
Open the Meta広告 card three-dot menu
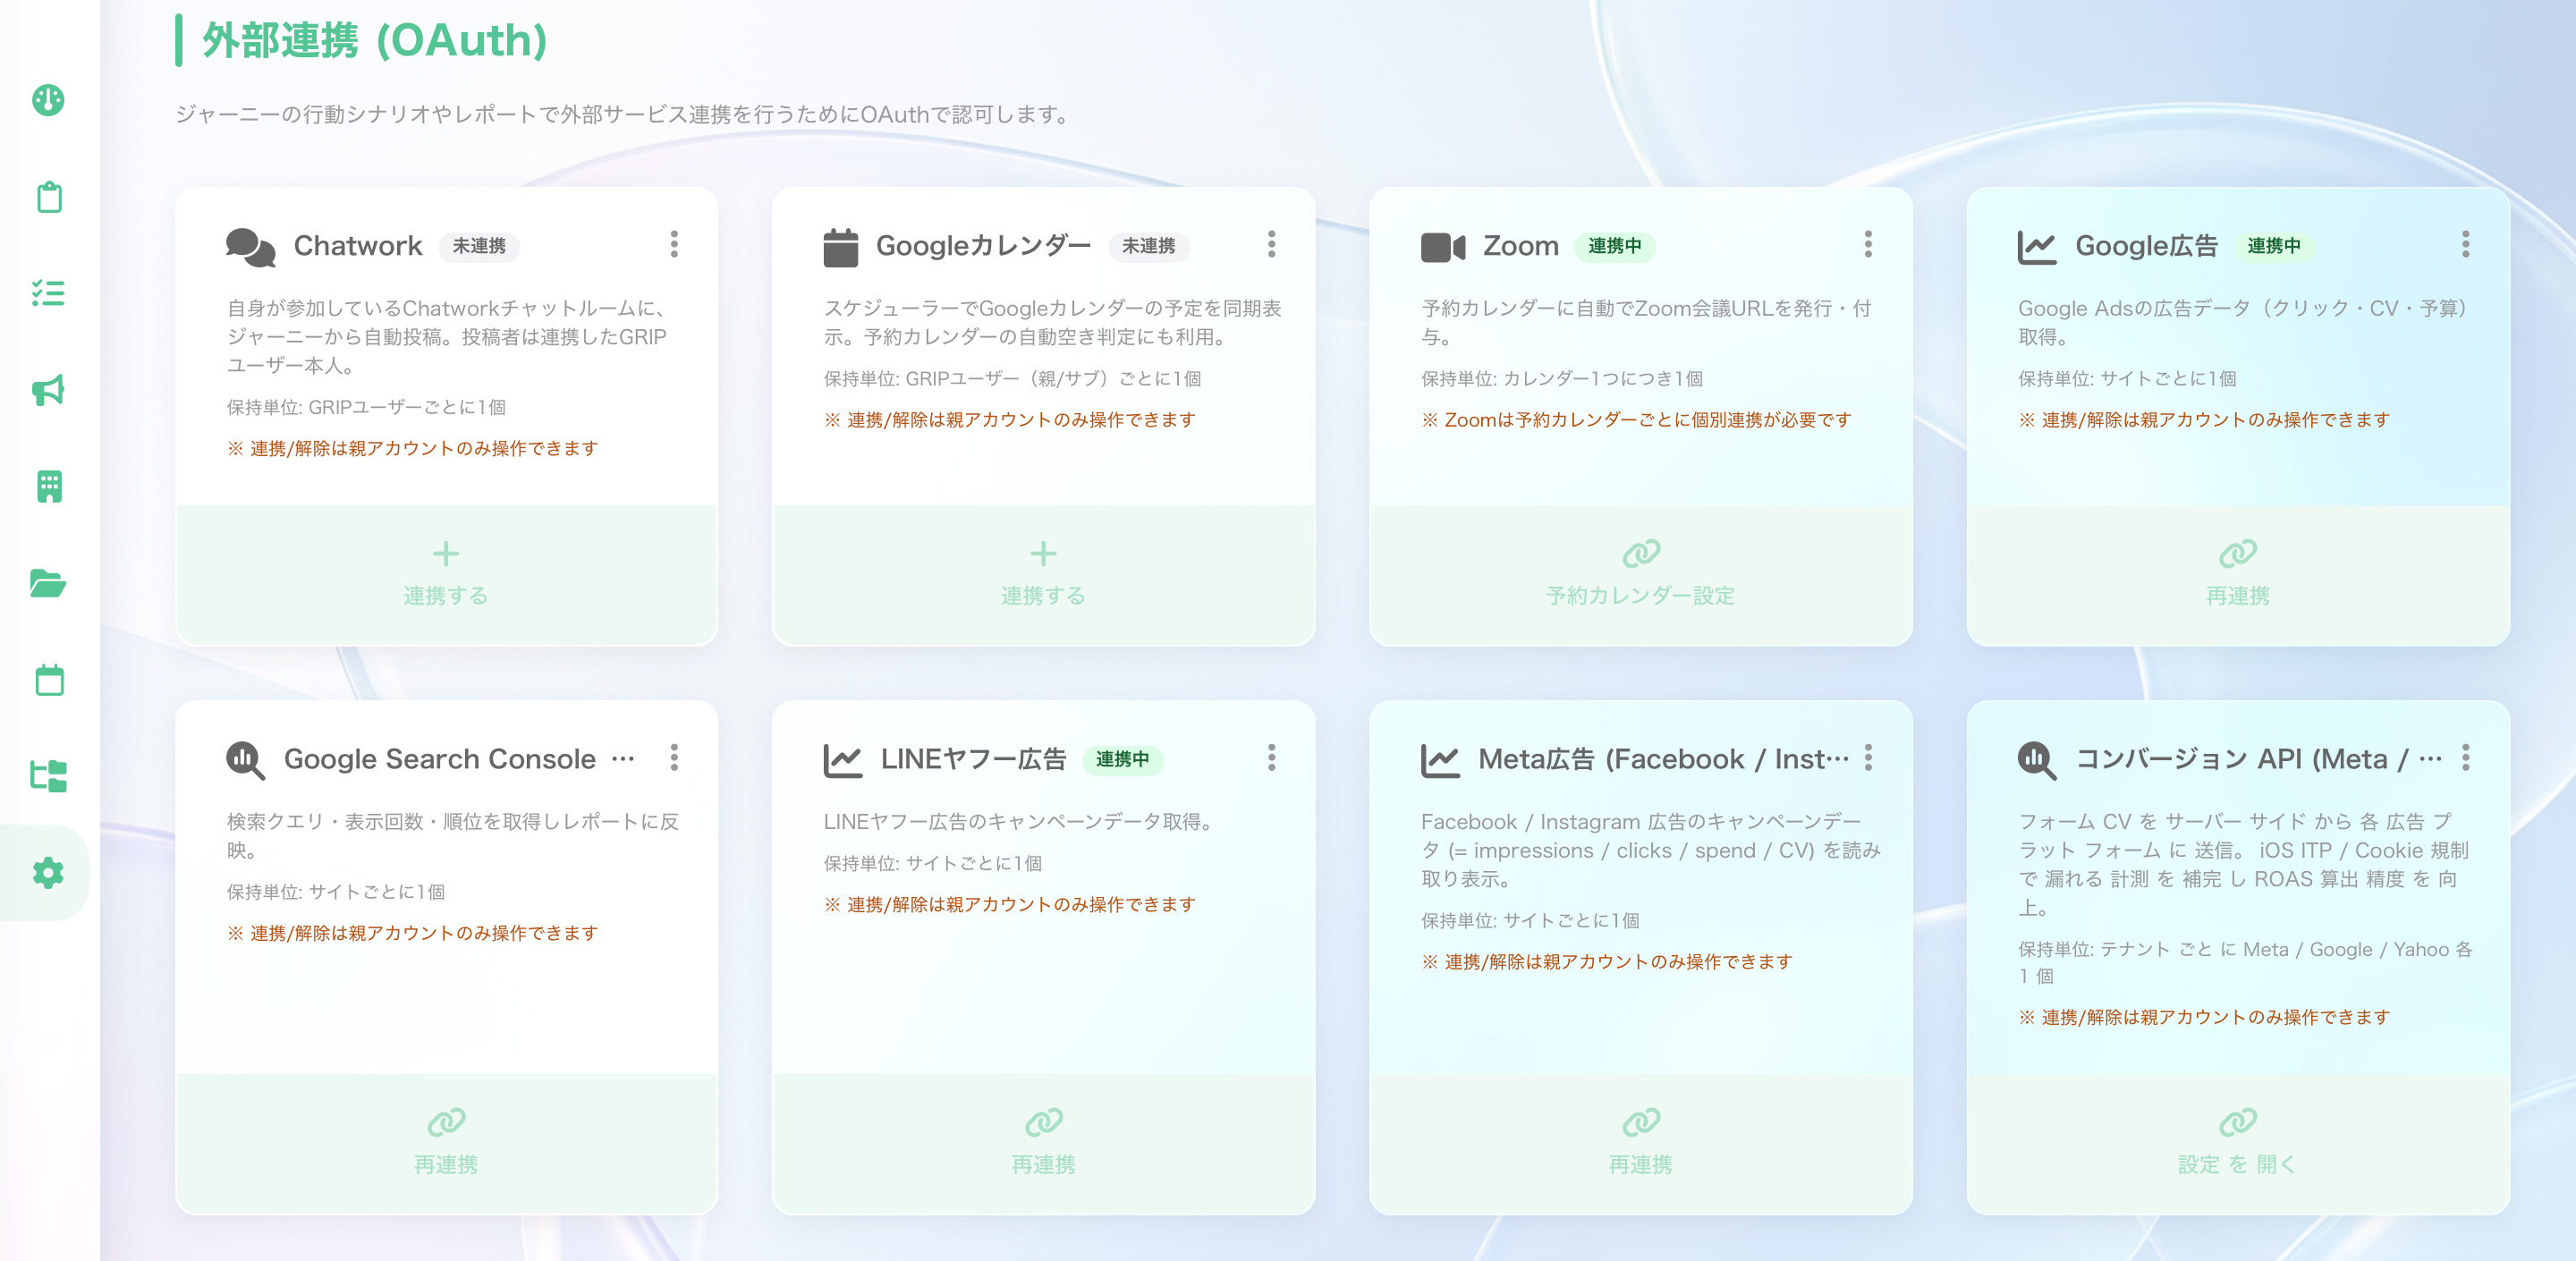(1868, 758)
